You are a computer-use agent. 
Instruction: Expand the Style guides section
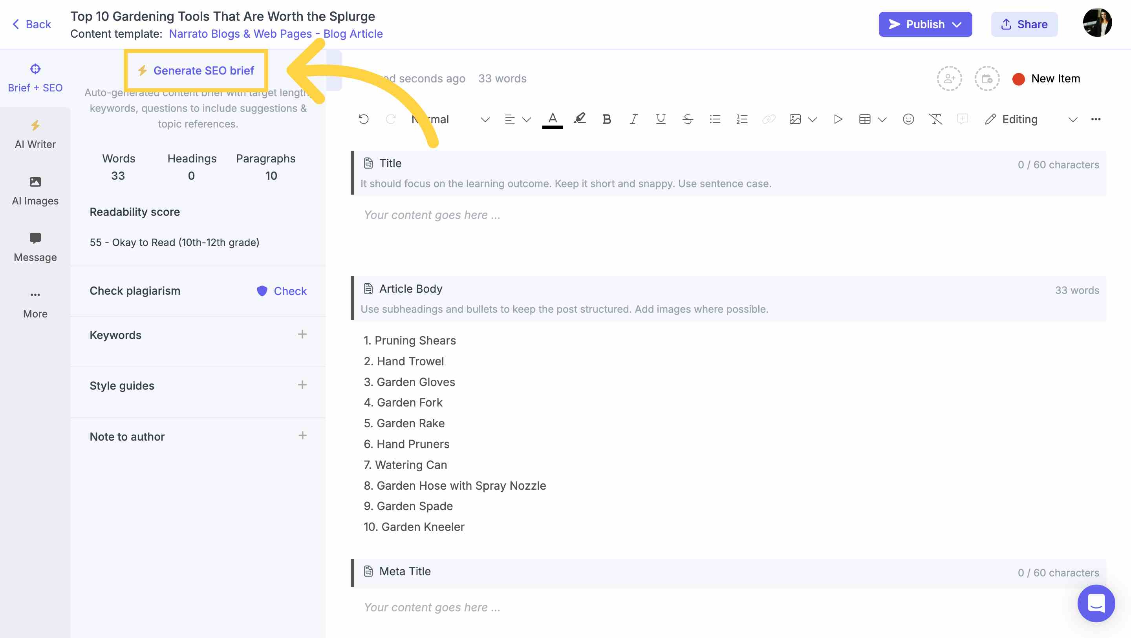coord(302,385)
